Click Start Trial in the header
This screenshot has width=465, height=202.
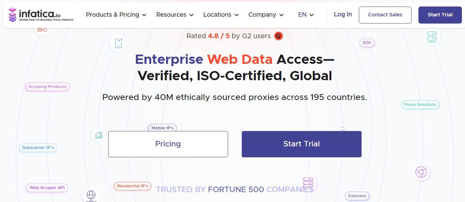pos(440,15)
